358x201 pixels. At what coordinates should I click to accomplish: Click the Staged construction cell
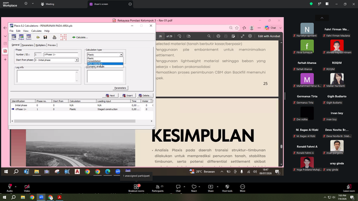click(x=107, y=109)
